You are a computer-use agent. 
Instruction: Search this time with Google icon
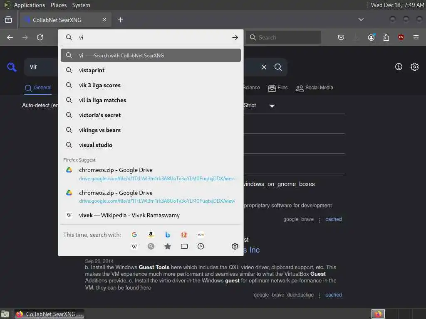(134, 235)
